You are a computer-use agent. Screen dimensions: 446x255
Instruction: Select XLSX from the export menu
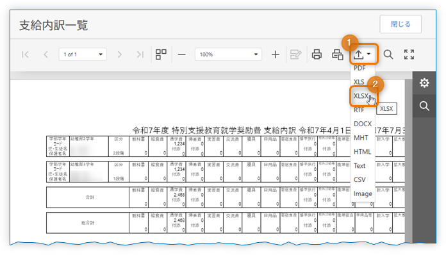(361, 96)
